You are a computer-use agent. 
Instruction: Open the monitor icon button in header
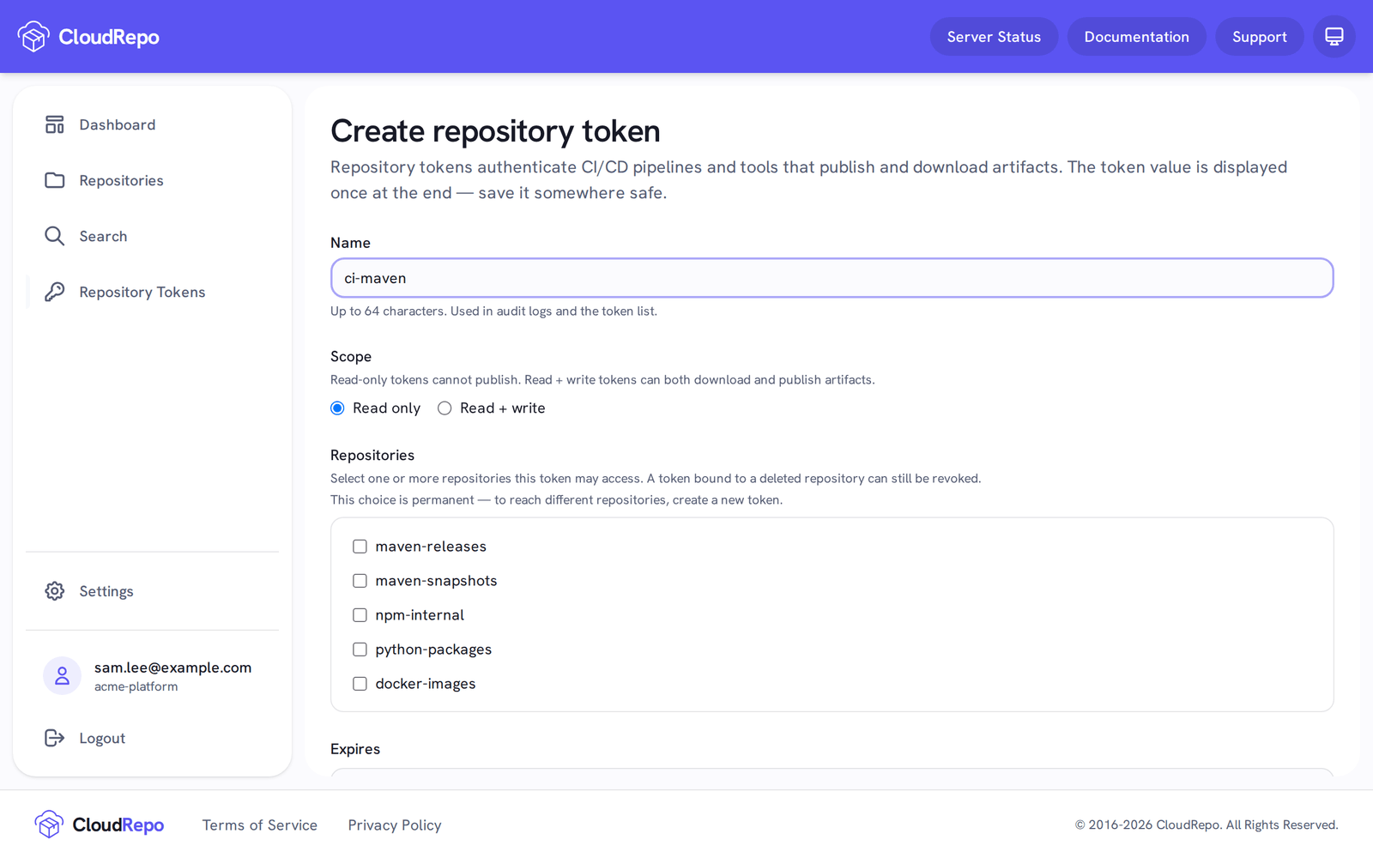pyautogui.click(x=1334, y=37)
